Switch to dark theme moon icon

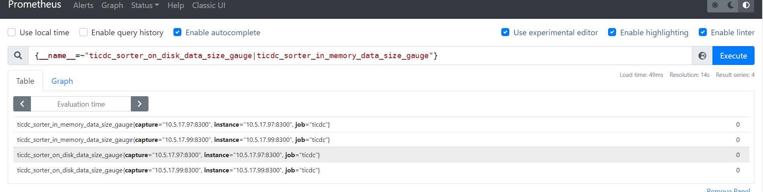click(730, 5)
